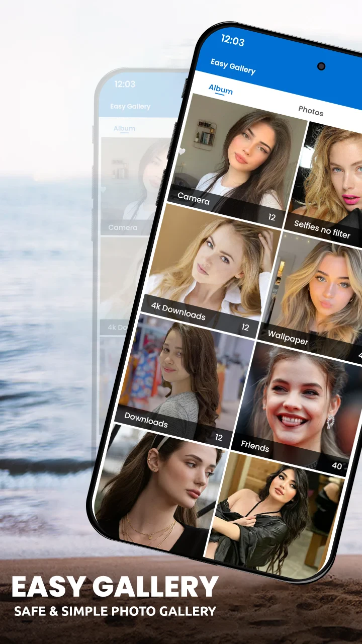The height and width of the screenshot is (644, 362).
Task: Click the faded Album tab on the background phone
Action: click(124, 128)
